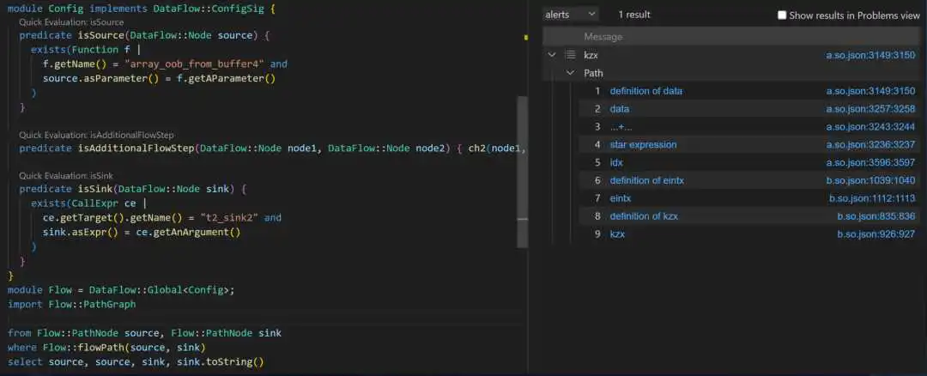Open location a.so.json:3149:3150 on kzx row

[870, 56]
